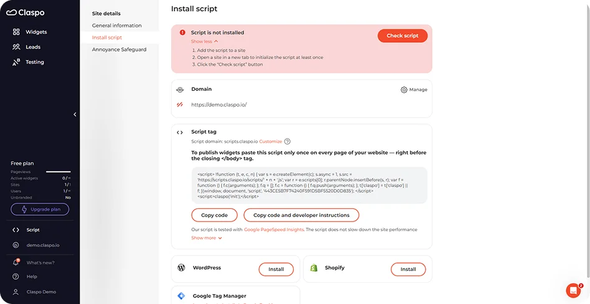The image size is (590, 304).
Task: Expand Show more under script info
Action: coord(206,238)
